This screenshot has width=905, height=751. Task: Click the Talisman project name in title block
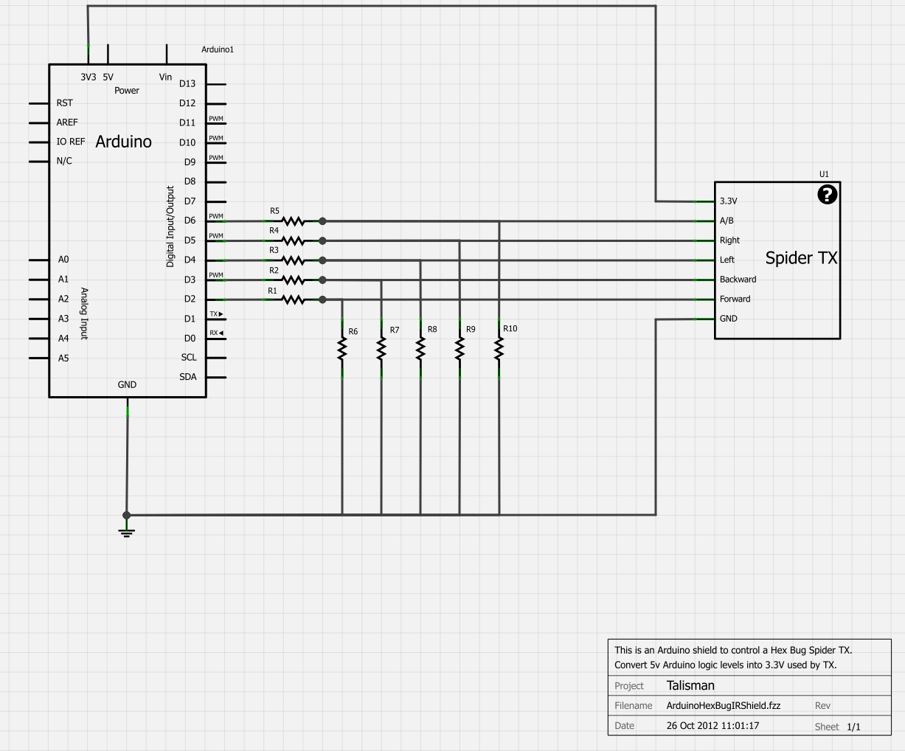690,685
